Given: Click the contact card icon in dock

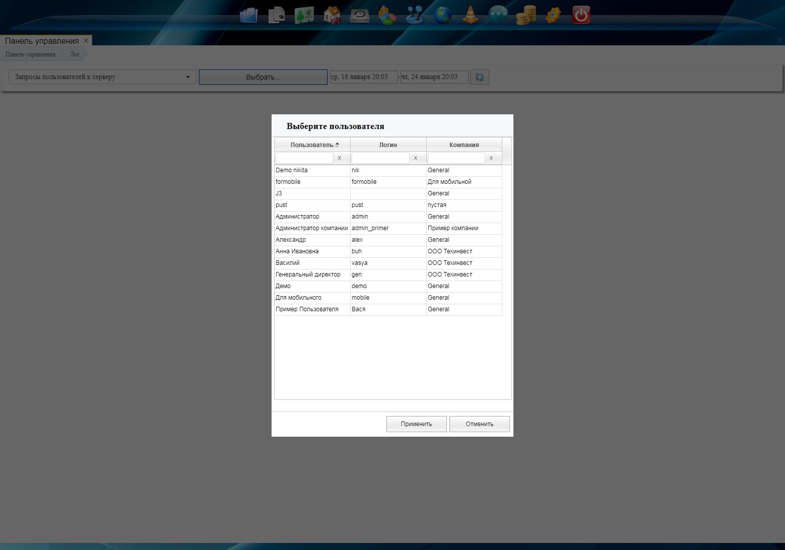Looking at the screenshot, I should coord(304,15).
